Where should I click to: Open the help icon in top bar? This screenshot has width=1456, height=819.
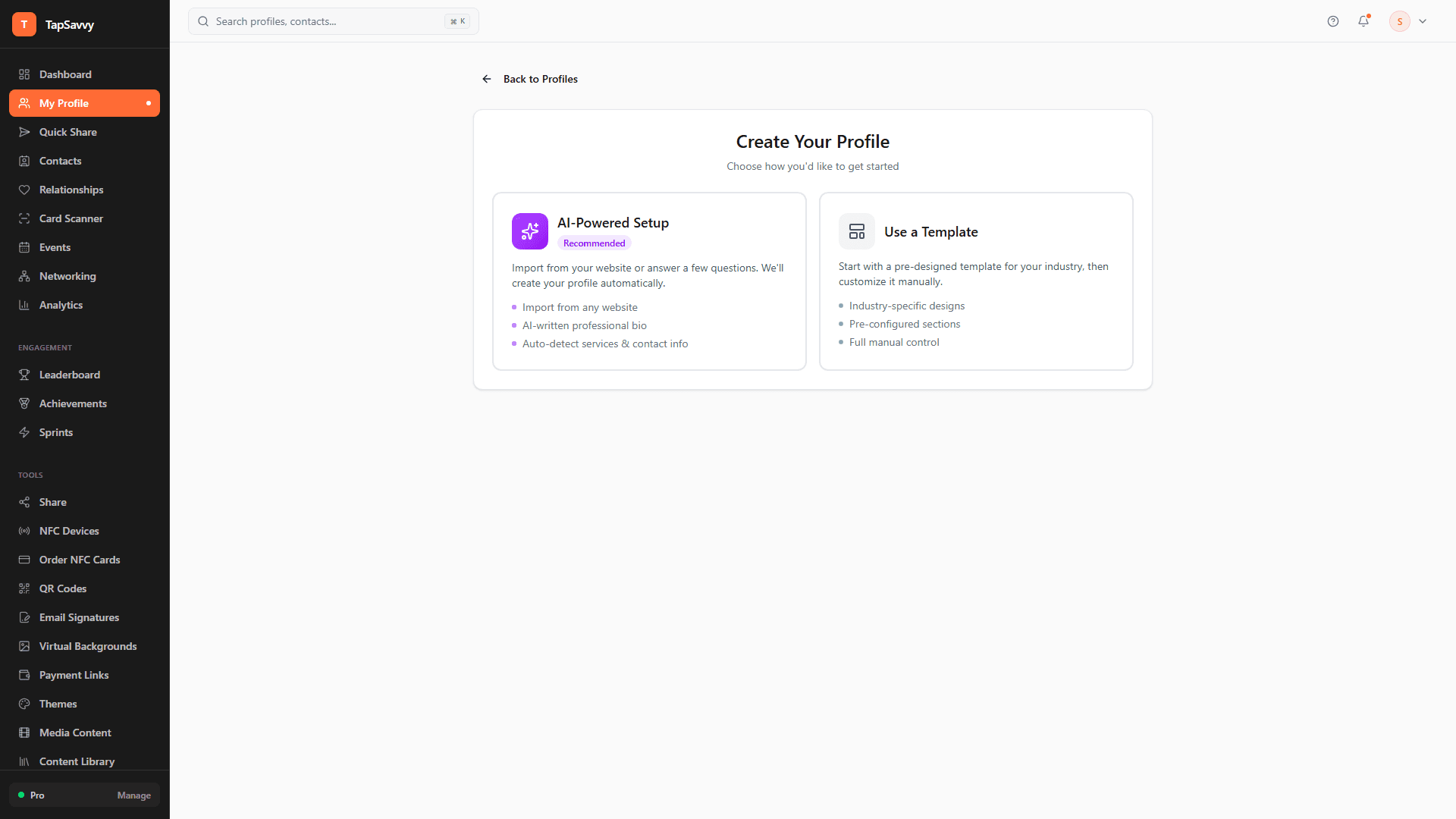coord(1333,21)
